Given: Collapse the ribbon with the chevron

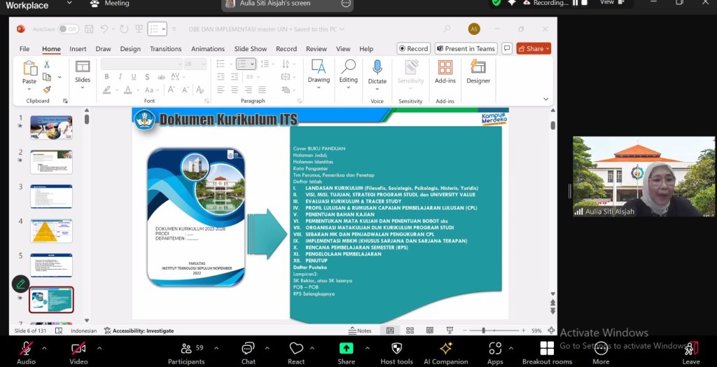Looking at the screenshot, I should (x=545, y=99).
